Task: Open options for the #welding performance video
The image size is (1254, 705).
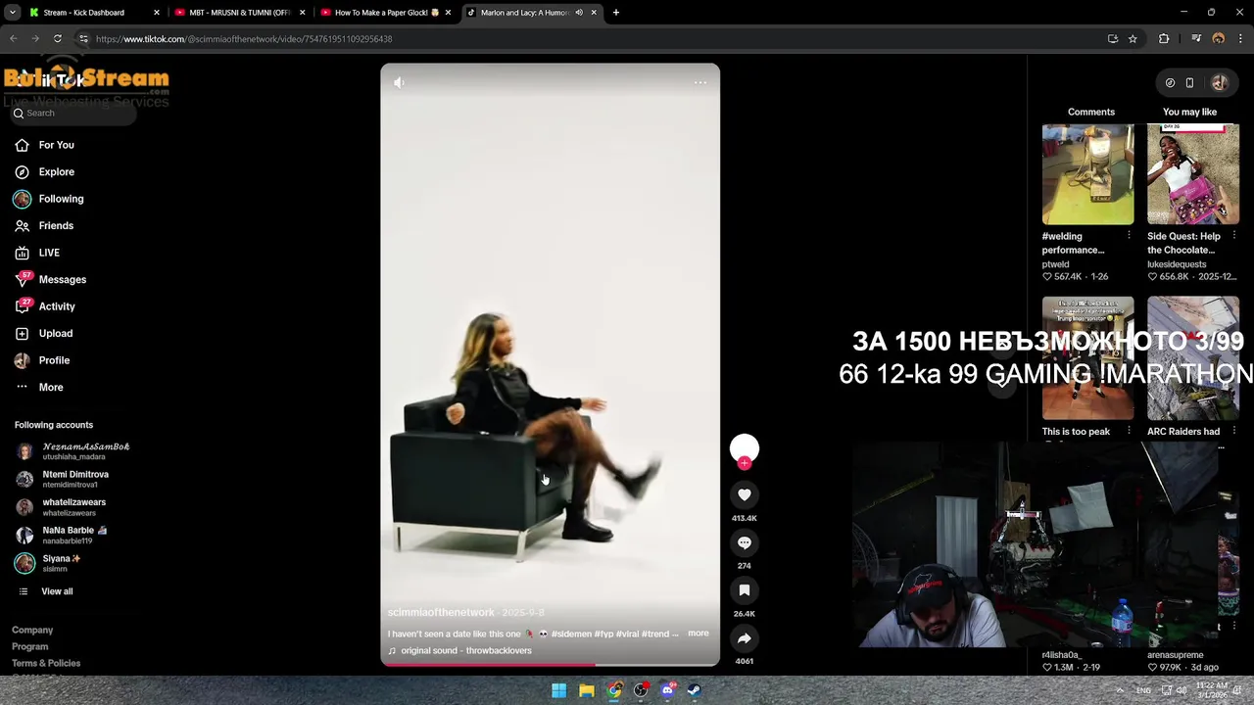Action: coord(1129,236)
